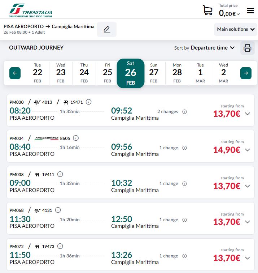This screenshot has height=273, width=258.
Task: Select Friday 25 Feb date tab
Action: click(x=108, y=73)
